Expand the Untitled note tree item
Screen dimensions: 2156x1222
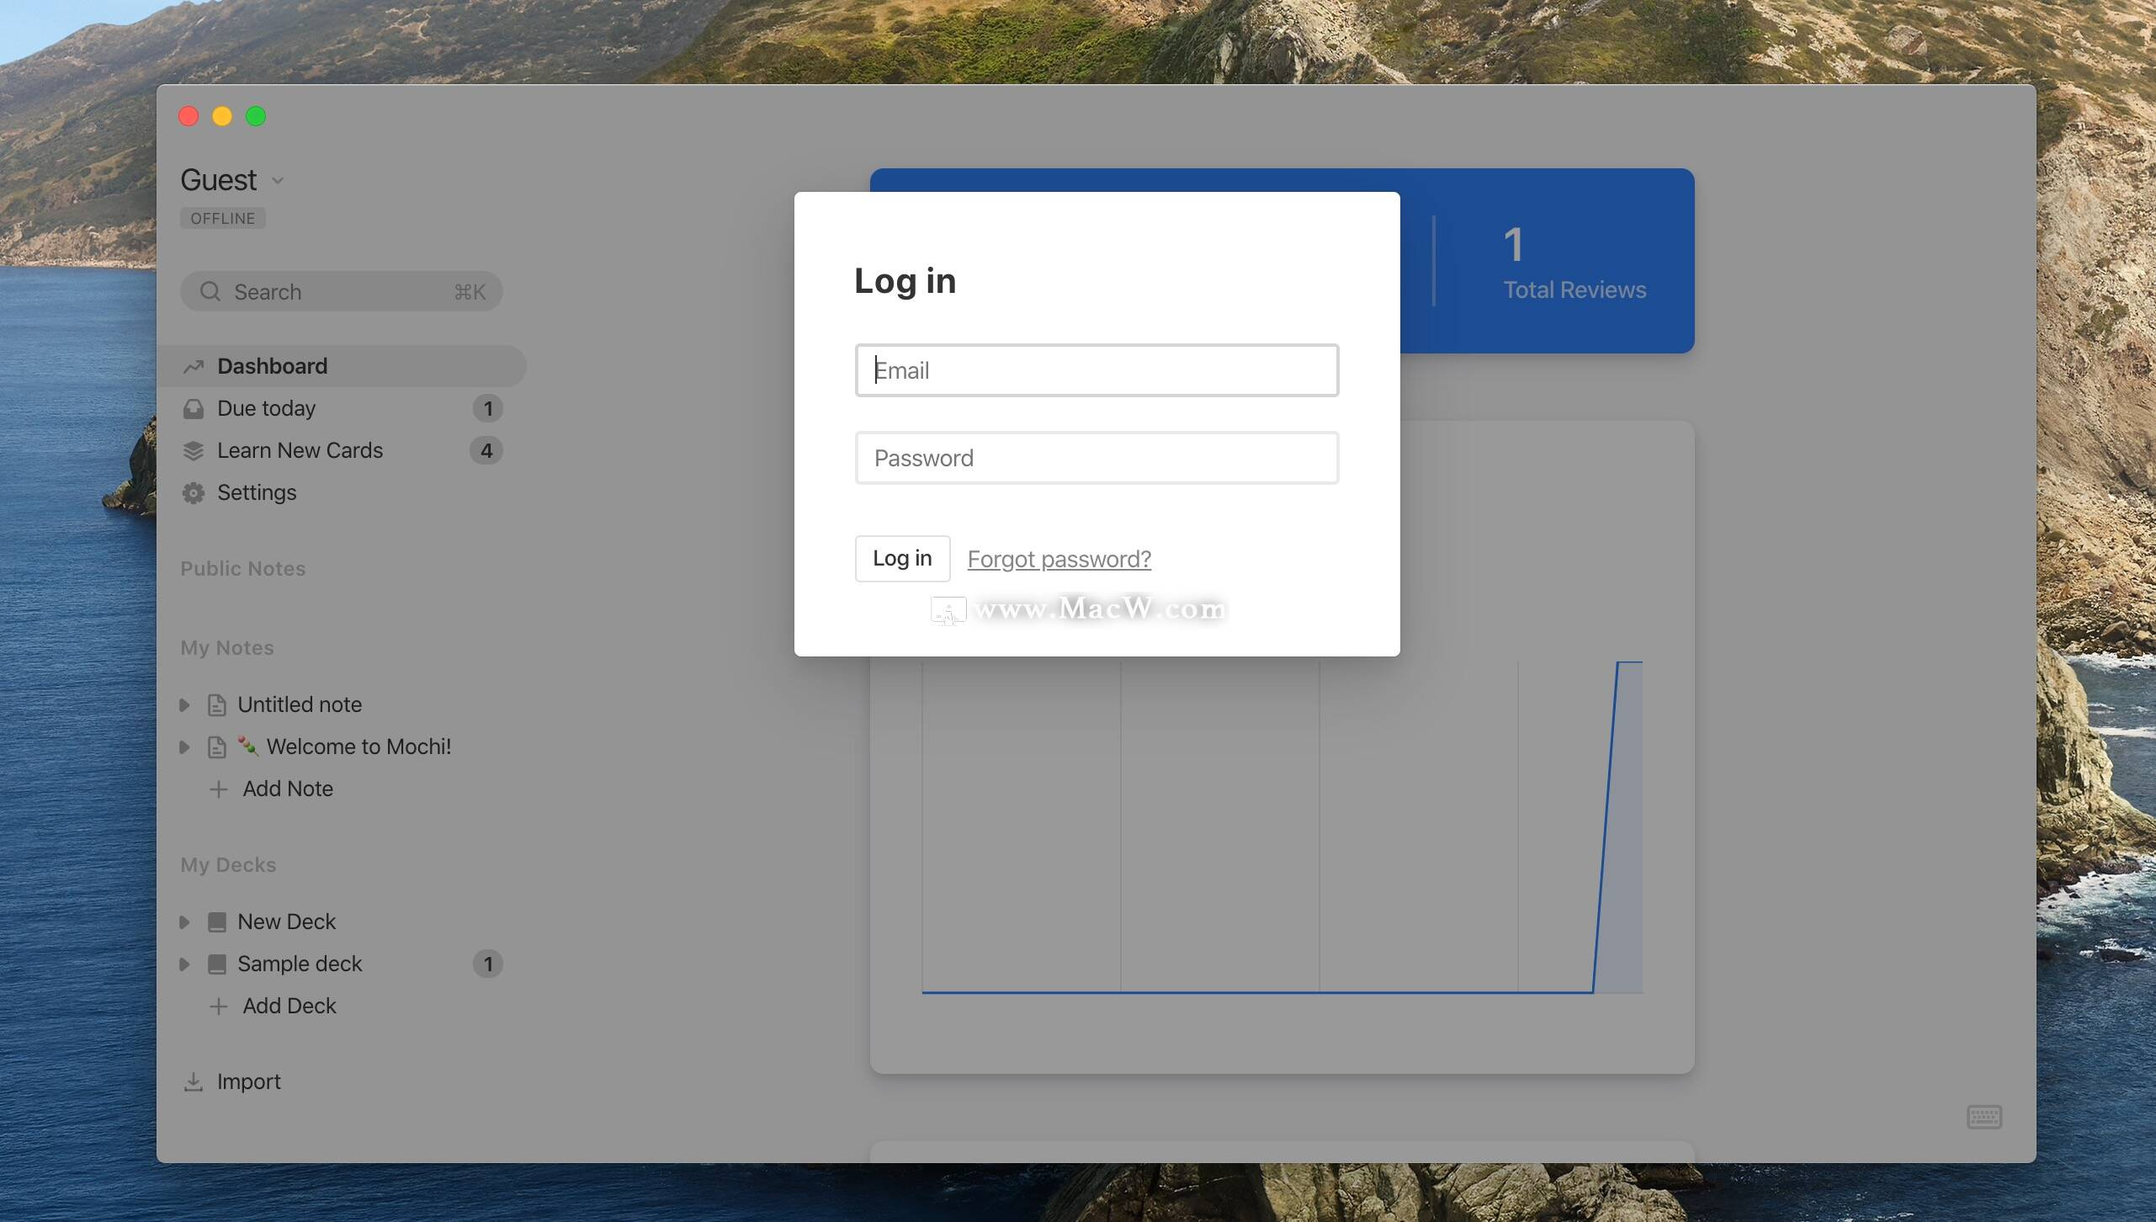(184, 705)
